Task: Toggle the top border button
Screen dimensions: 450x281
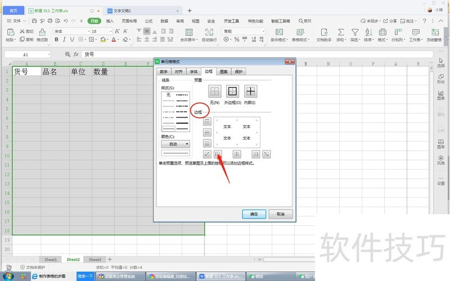Action: (x=207, y=121)
